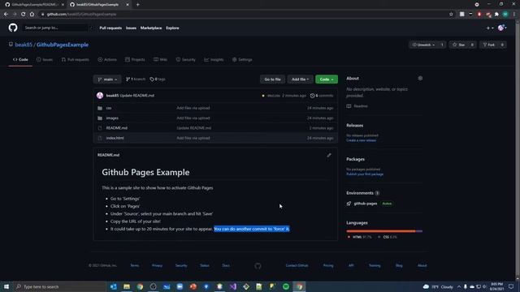Switch to the repository Issues tab

click(x=45, y=59)
